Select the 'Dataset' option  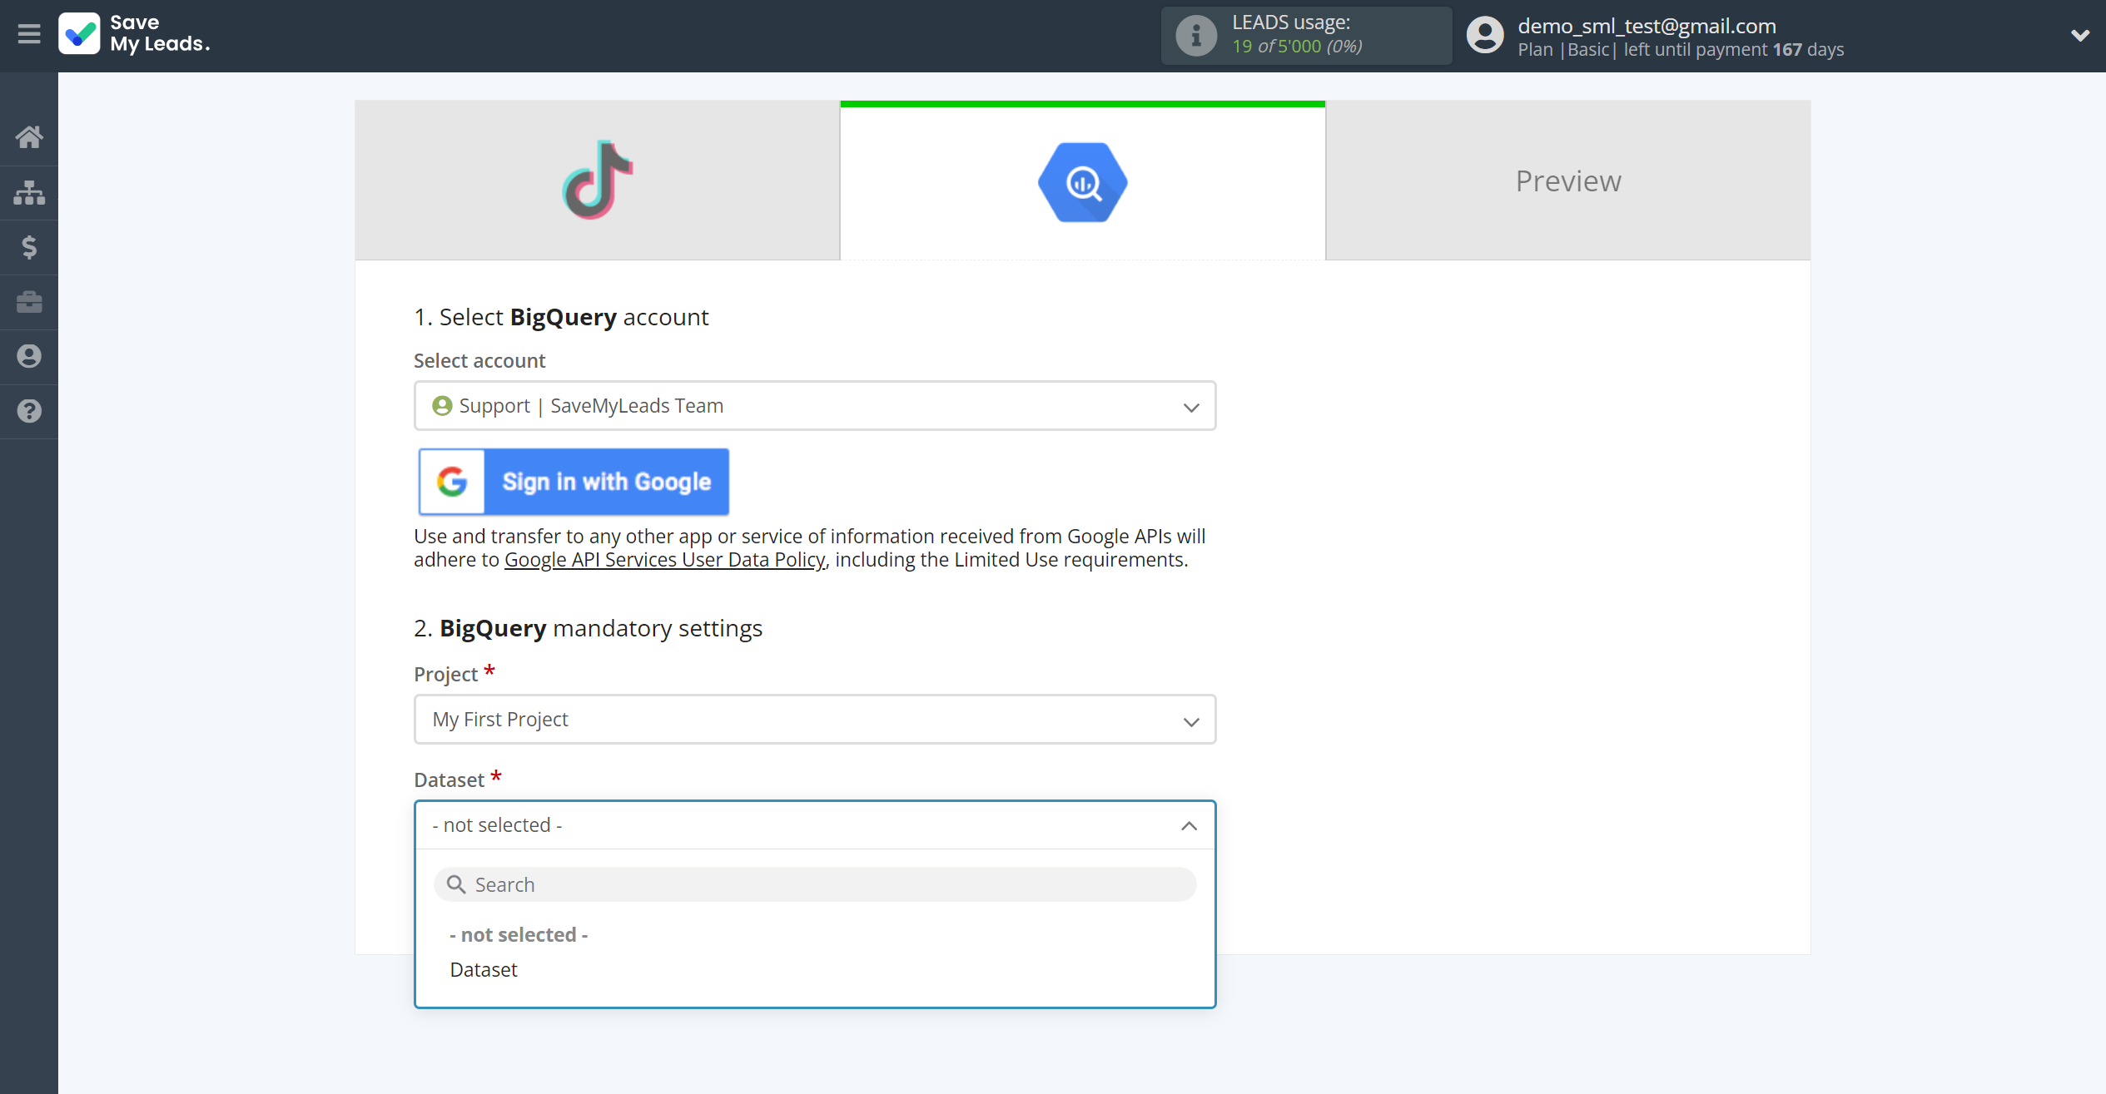tap(484, 970)
